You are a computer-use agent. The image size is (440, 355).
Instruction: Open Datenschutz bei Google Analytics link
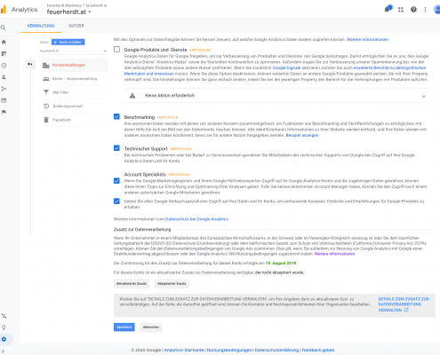tap(196, 219)
